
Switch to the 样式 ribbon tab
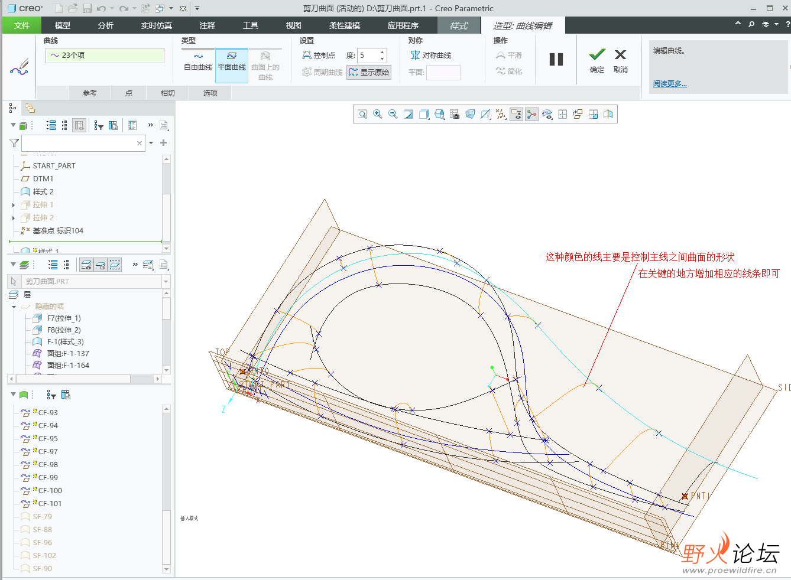pos(458,25)
